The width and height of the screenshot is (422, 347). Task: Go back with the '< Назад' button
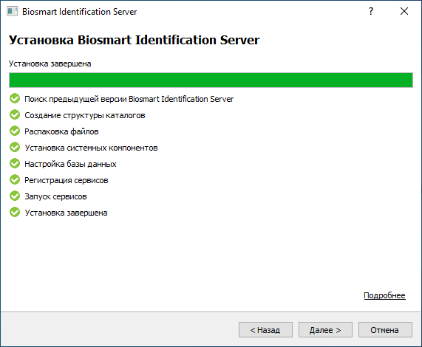tap(265, 330)
